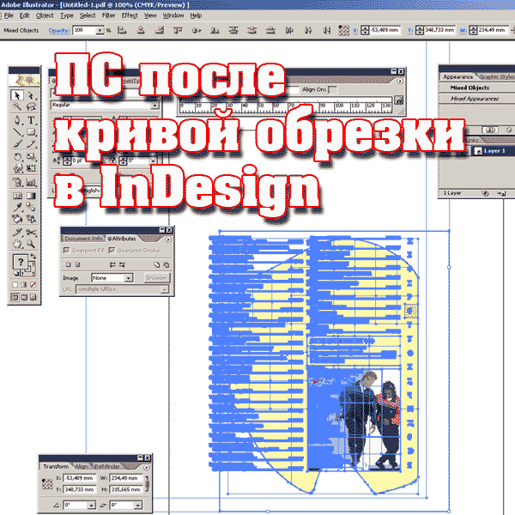The width and height of the screenshot is (515, 515).
Task: Select the Column Graph tool
Action: [31, 182]
